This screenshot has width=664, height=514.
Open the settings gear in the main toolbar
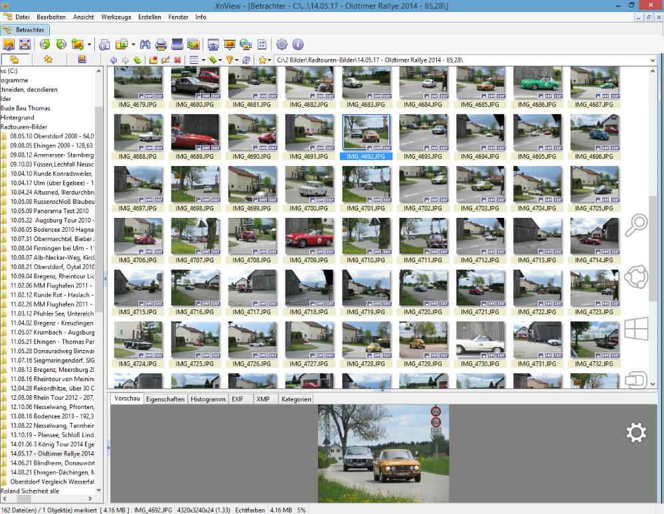pyautogui.click(x=282, y=44)
